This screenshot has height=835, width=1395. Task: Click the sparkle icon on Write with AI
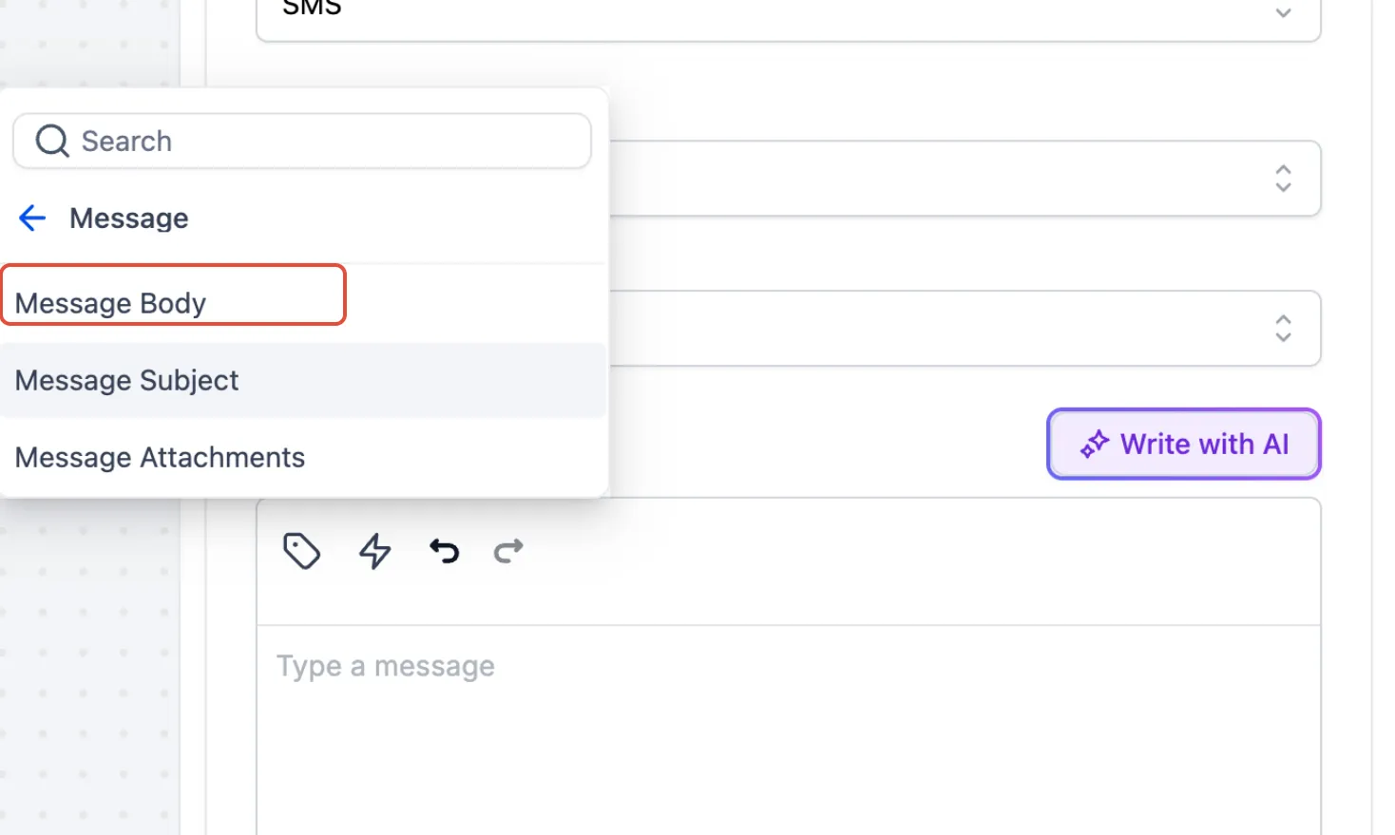1095,444
